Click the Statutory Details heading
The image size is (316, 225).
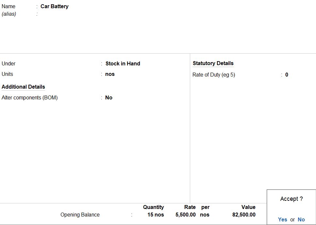[213, 63]
